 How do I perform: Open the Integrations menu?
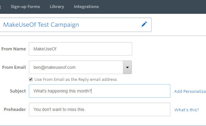[86, 6]
